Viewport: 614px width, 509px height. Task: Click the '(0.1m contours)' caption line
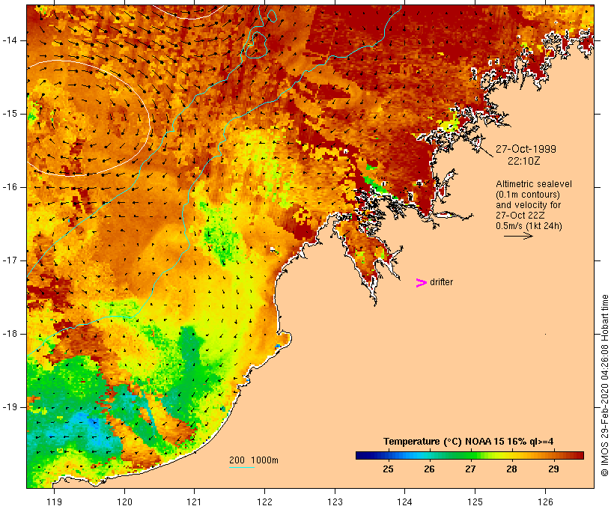528,195
